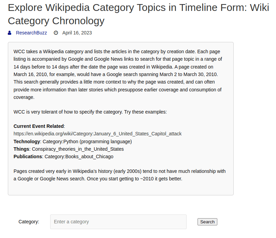Focus the Enter a category input field

[118, 222]
